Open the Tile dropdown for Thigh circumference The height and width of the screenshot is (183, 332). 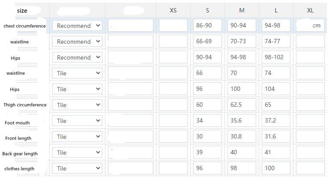(77, 105)
